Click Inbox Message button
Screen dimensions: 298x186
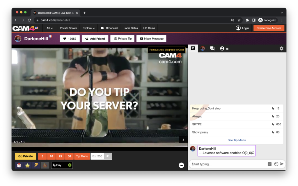(151, 39)
